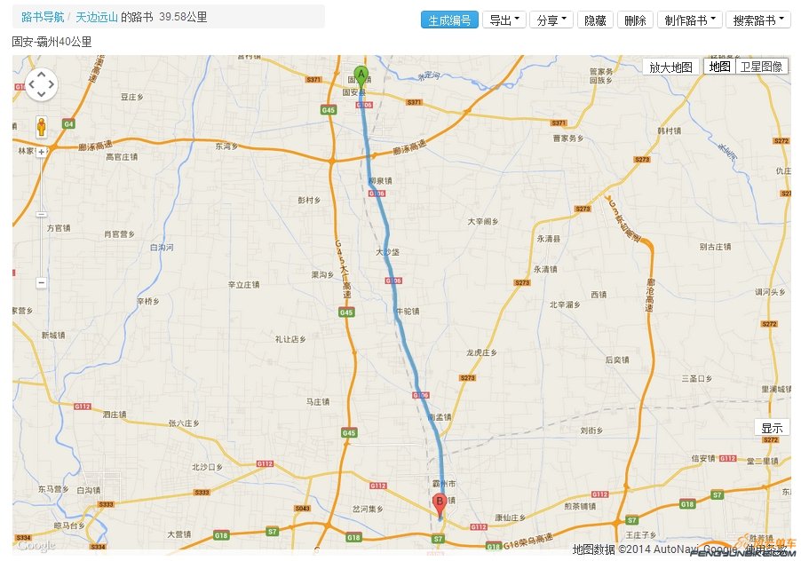Click the red marker B near 霸州市
The height and width of the screenshot is (561, 801).
tap(439, 502)
